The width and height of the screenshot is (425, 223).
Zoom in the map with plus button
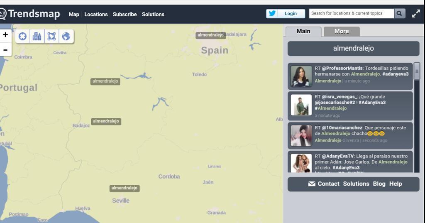pos(5,35)
